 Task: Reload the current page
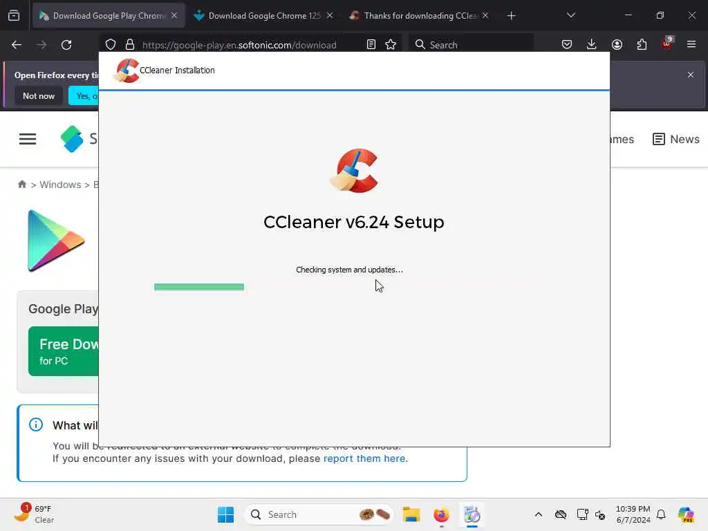(66, 45)
